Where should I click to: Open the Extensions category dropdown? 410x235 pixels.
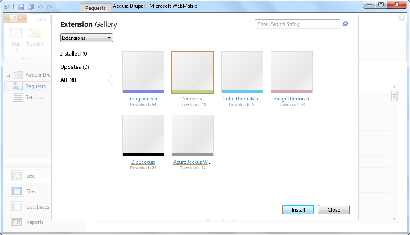87,38
